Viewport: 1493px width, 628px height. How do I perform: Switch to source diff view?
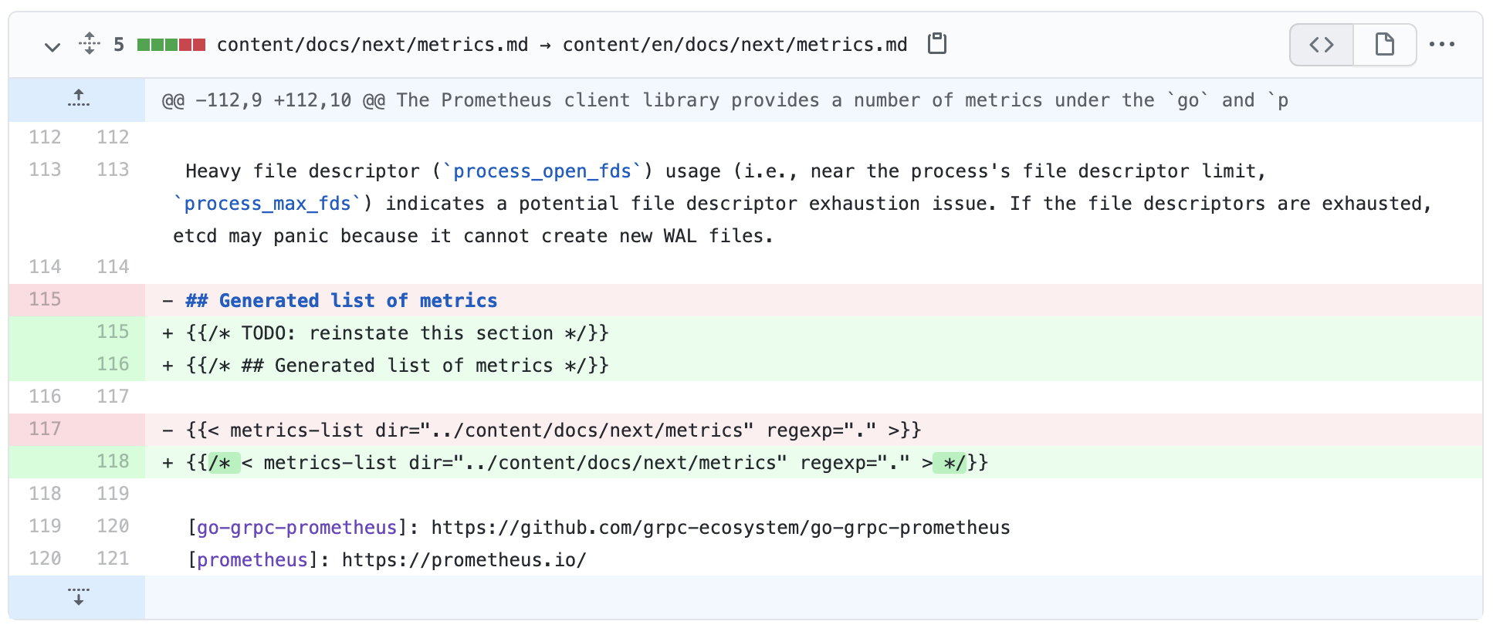[1322, 45]
